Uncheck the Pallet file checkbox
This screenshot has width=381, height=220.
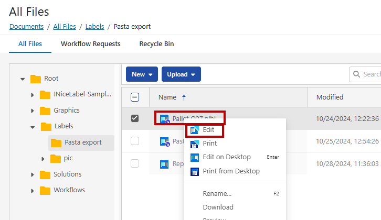(135, 118)
